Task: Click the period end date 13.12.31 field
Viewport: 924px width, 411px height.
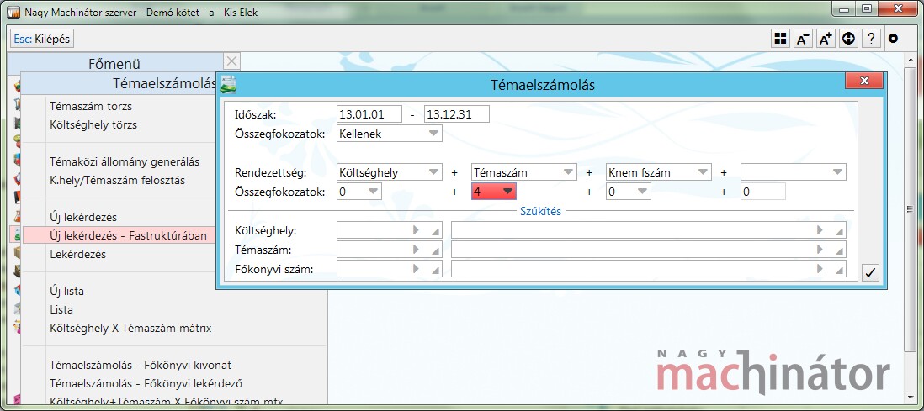Action: pyautogui.click(x=457, y=114)
